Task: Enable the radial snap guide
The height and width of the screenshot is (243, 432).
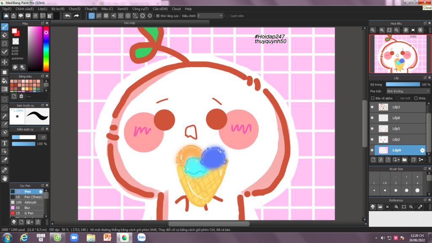Action: point(121,16)
